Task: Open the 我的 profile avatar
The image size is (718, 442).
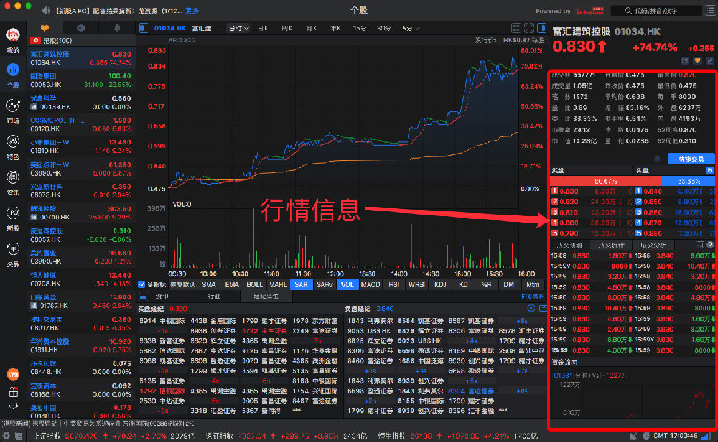Action: (x=13, y=35)
